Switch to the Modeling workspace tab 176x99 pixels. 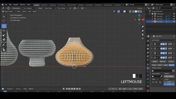[44, 5]
